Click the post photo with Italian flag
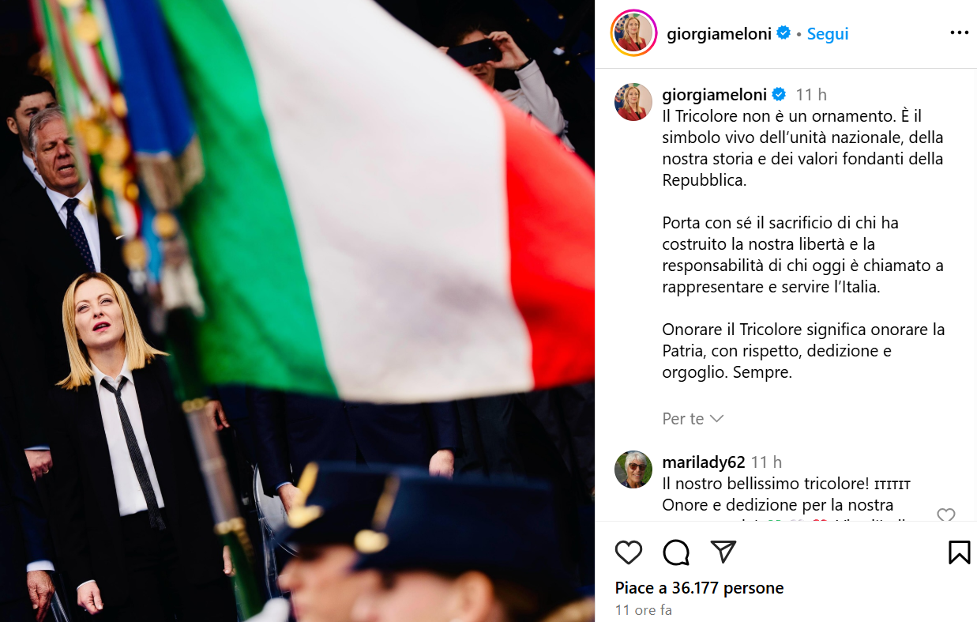This screenshot has width=977, height=622. tap(297, 311)
